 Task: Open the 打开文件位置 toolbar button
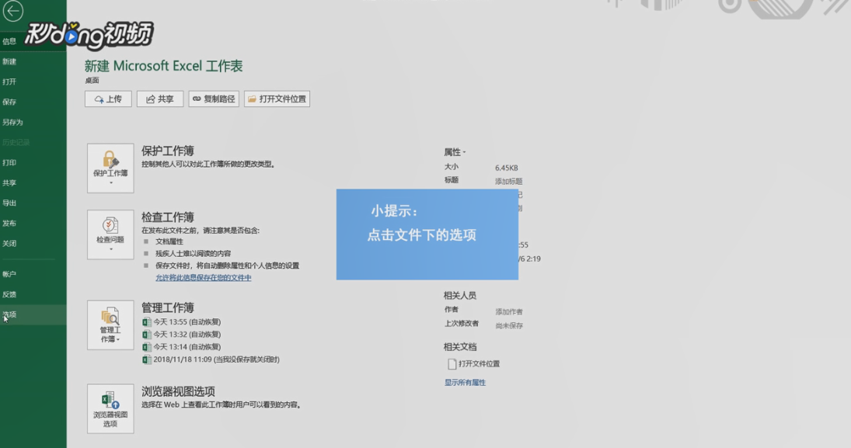[276, 99]
